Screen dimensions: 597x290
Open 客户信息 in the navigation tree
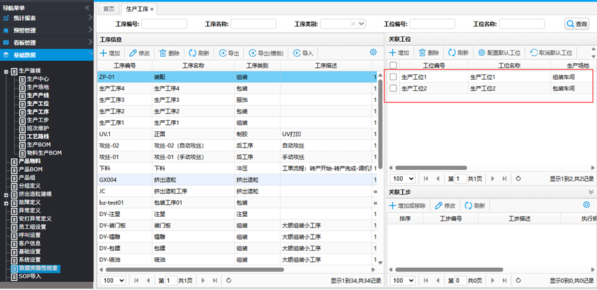pyautogui.click(x=29, y=243)
